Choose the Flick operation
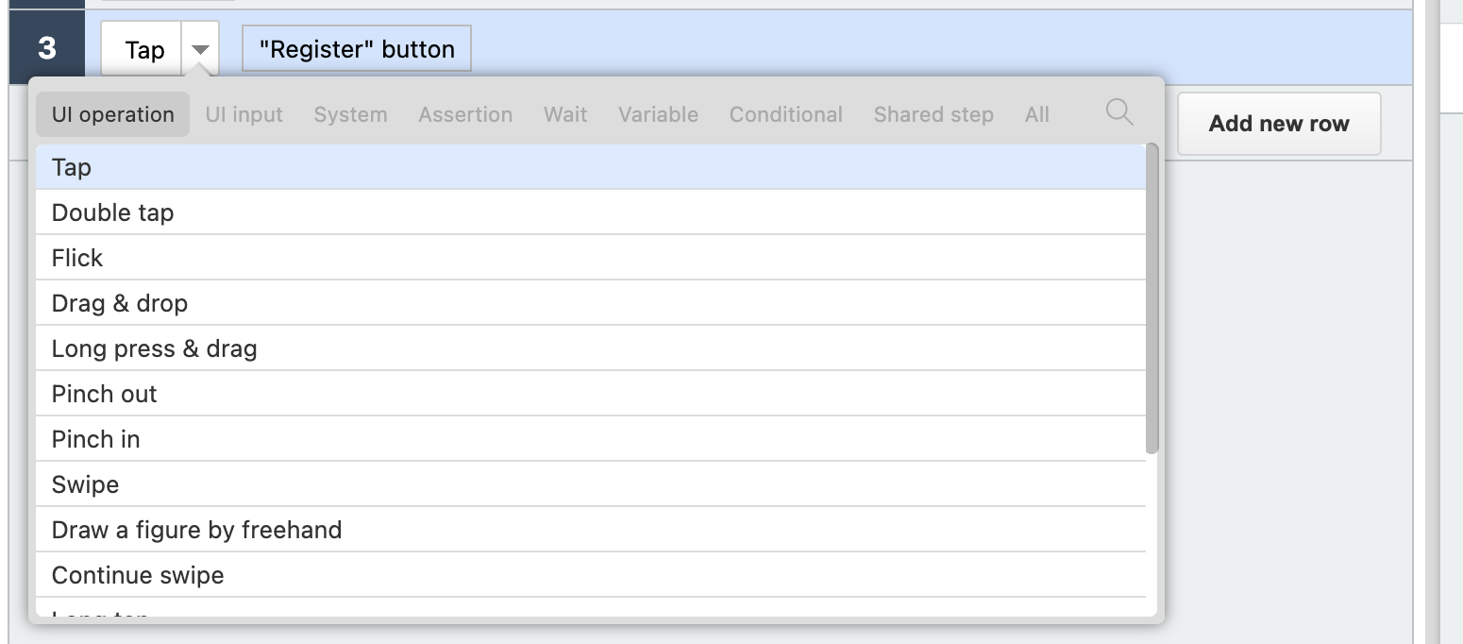The image size is (1463, 644). pos(590,258)
